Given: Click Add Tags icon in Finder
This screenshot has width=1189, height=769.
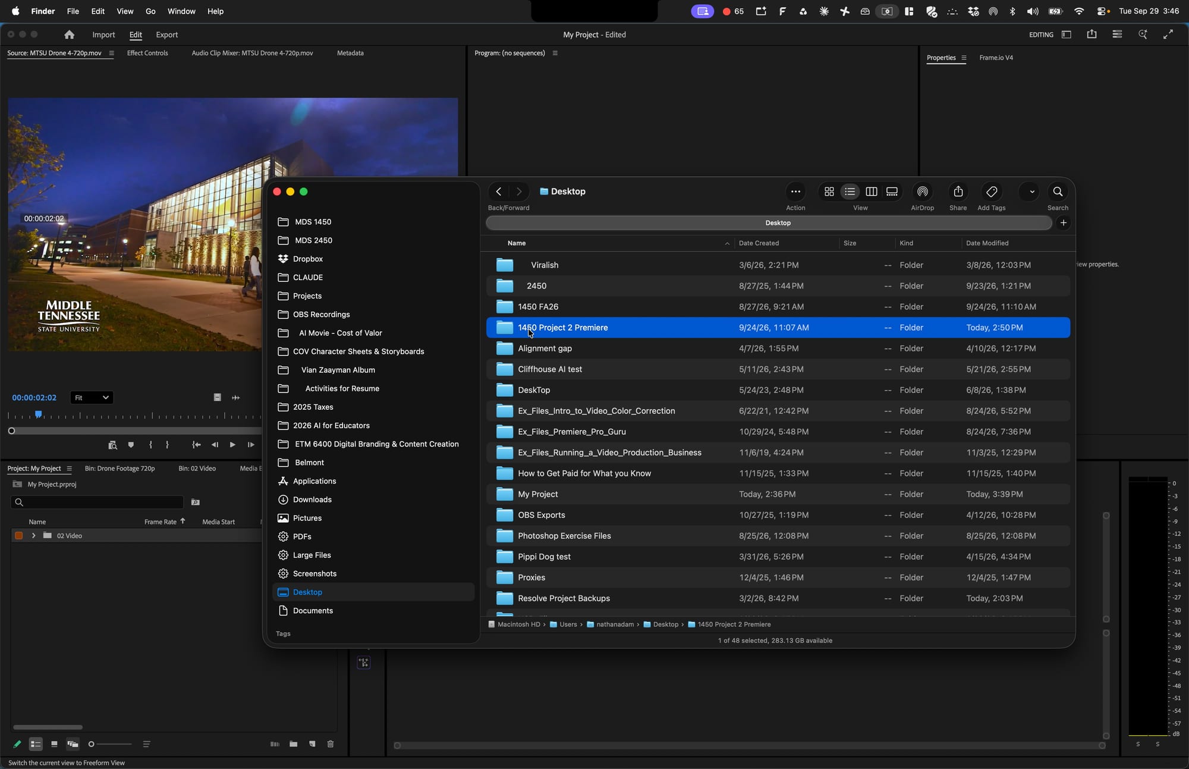Looking at the screenshot, I should pos(992,192).
